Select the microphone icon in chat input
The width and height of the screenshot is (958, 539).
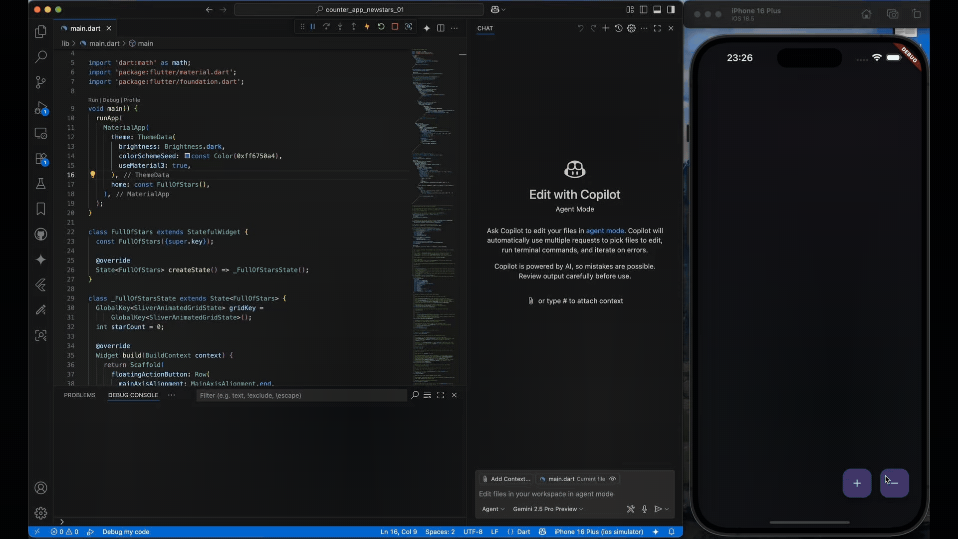click(645, 509)
